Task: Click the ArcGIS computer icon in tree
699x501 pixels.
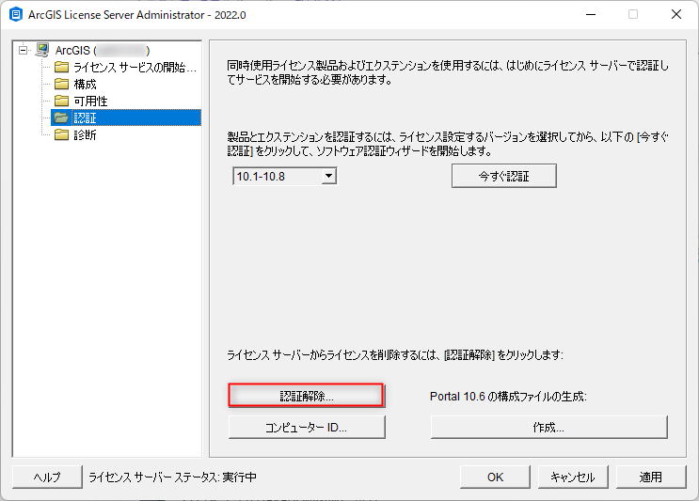Action: click(x=42, y=50)
